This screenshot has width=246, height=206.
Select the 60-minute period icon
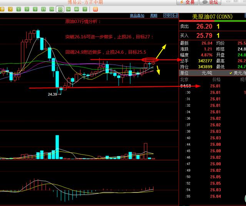(60, 9)
